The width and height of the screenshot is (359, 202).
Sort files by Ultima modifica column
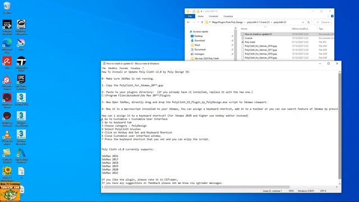[x=300, y=29]
